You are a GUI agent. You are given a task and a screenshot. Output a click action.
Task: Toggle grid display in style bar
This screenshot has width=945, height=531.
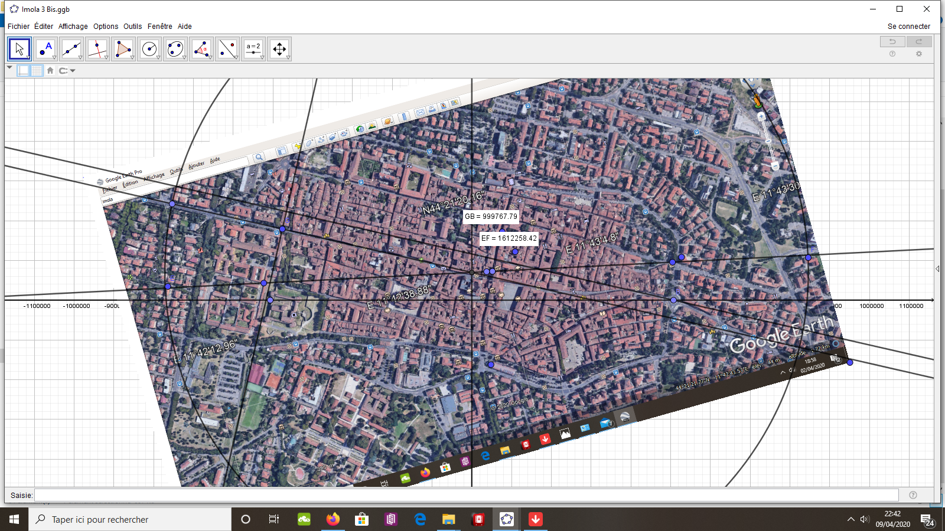37,71
